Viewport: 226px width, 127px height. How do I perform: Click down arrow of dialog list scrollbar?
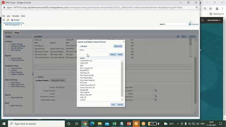[x=122, y=99]
